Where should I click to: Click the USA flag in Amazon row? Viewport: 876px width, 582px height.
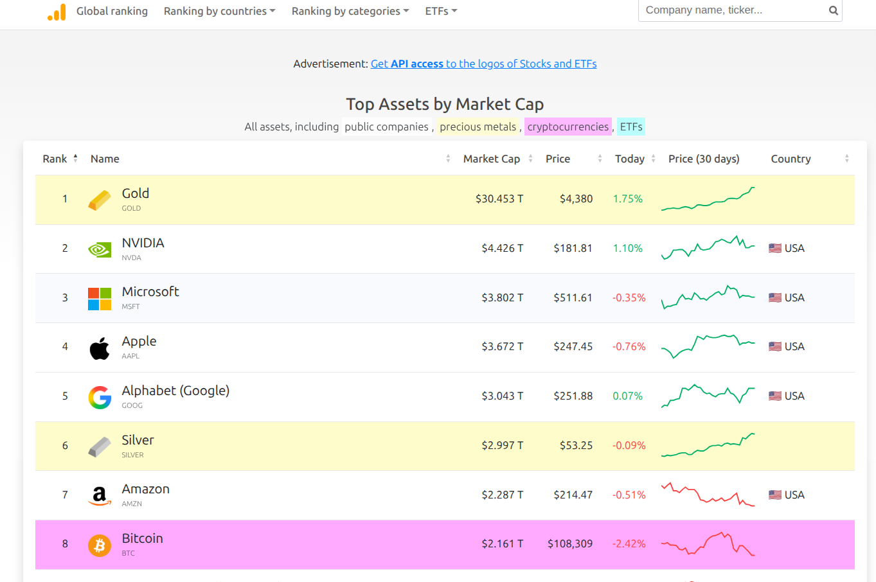775,495
